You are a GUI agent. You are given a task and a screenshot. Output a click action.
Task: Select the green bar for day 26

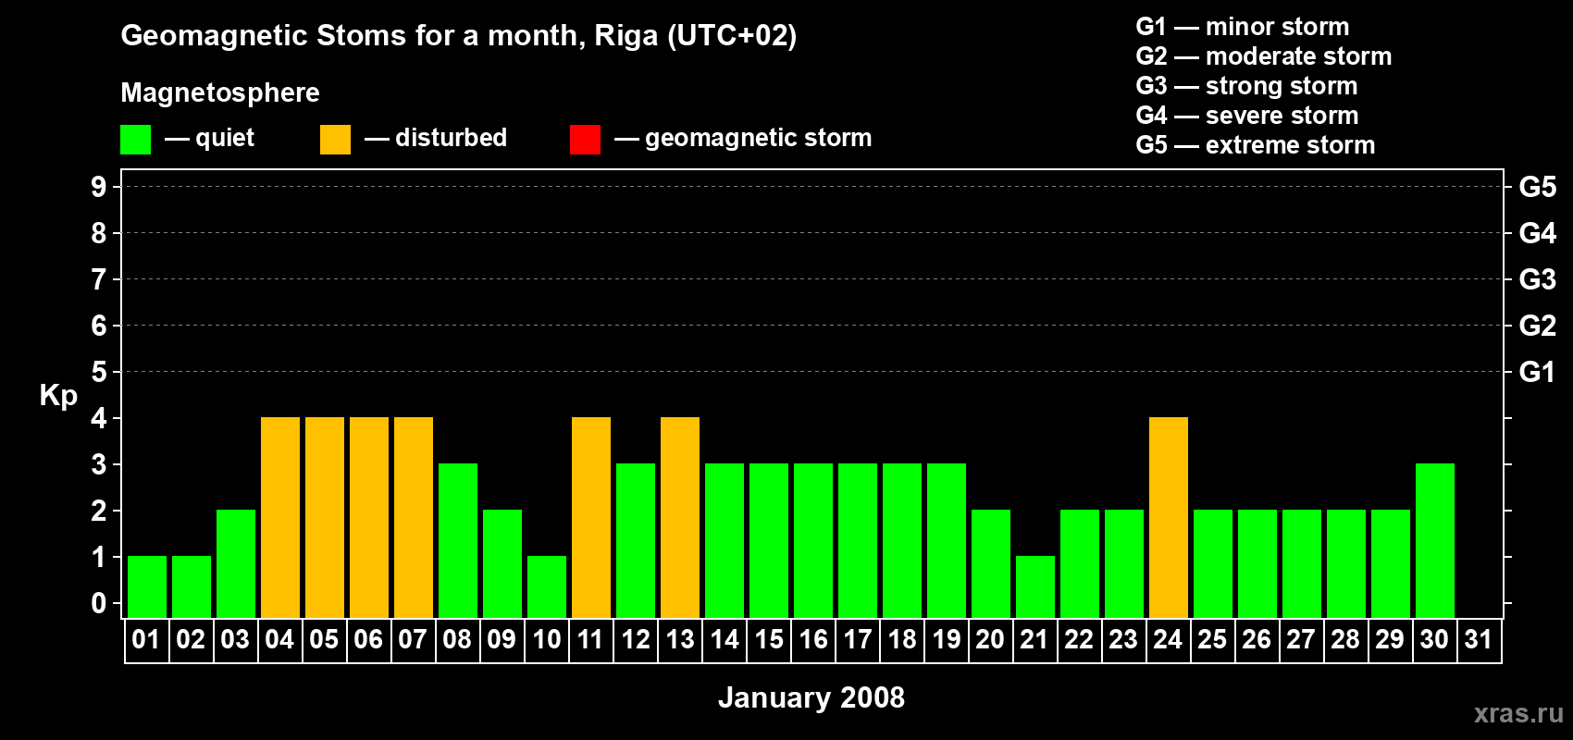tap(1257, 563)
